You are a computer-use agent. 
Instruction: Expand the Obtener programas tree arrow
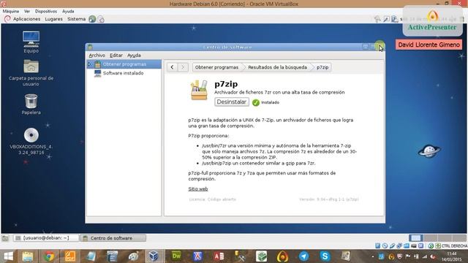(x=89, y=64)
